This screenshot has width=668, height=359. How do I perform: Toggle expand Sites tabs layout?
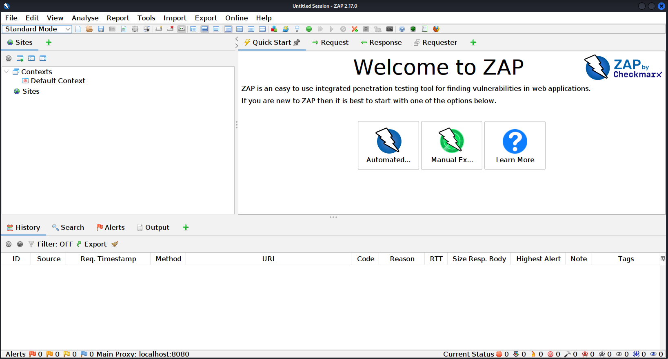(193, 29)
